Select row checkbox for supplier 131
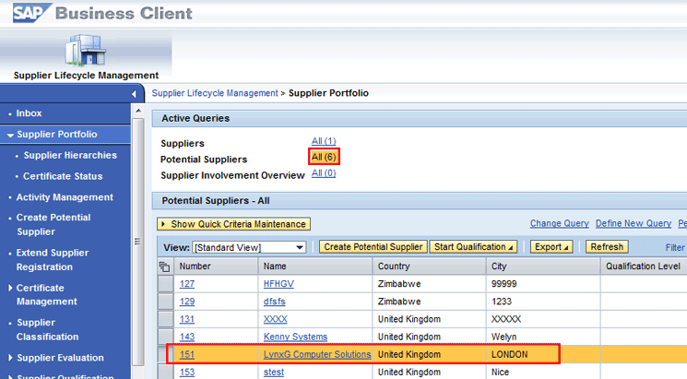Viewport: 687px width, 379px height. 165,319
